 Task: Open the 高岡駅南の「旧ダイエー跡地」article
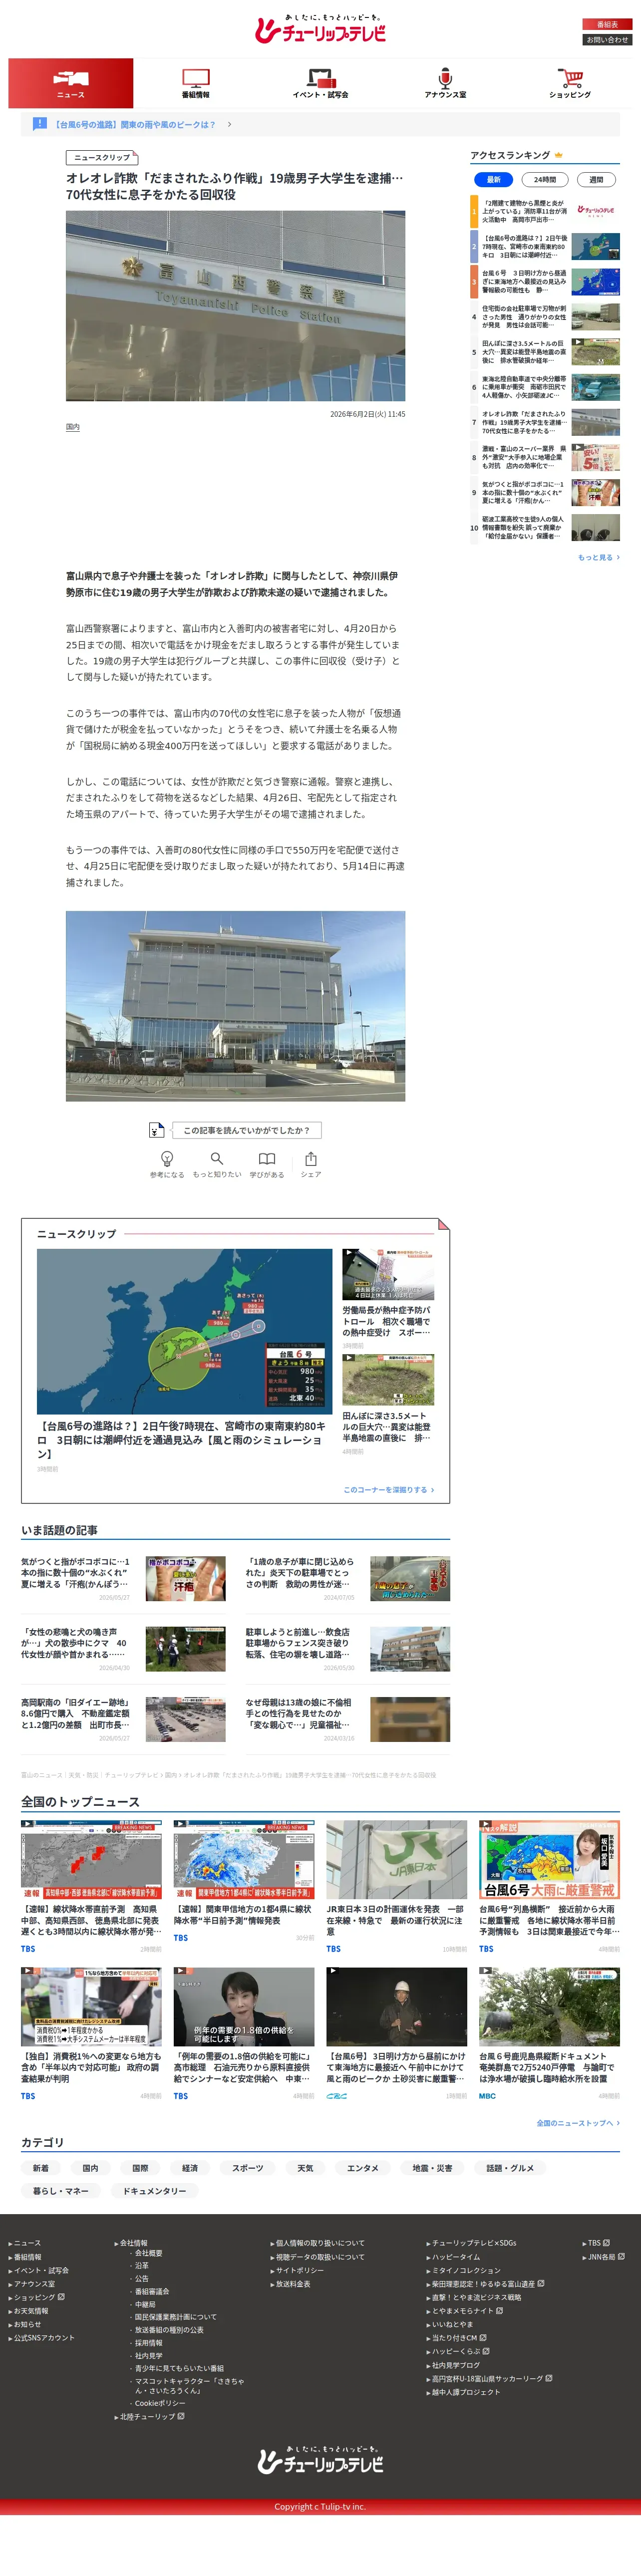[123, 1719]
